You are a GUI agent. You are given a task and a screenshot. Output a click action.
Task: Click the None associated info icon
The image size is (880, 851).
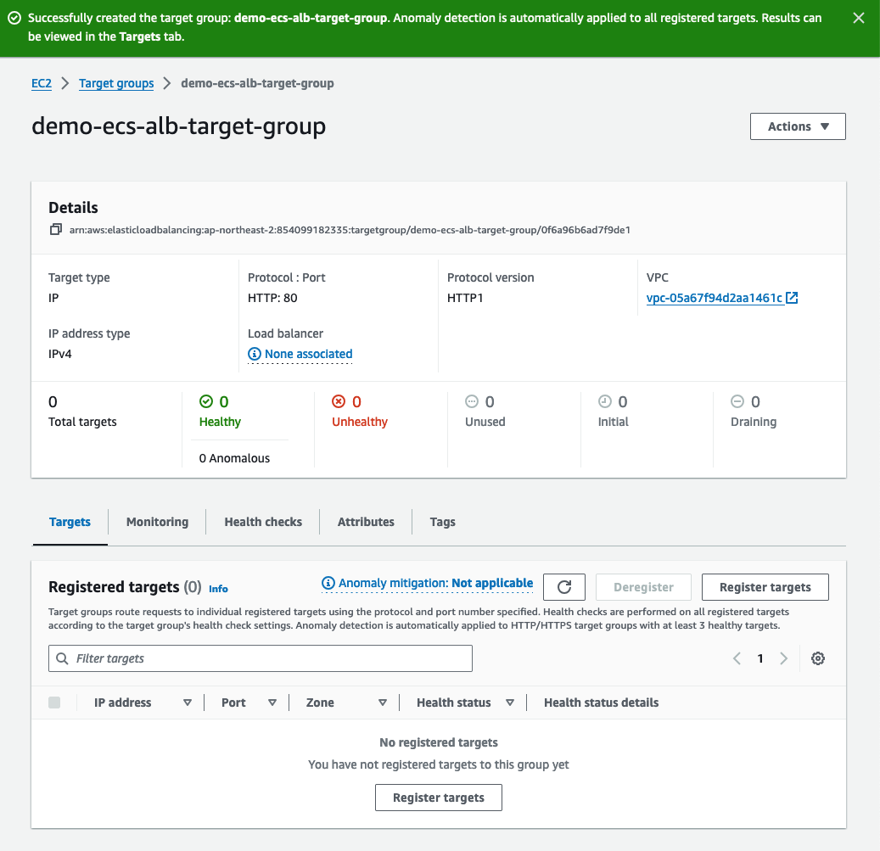click(255, 354)
